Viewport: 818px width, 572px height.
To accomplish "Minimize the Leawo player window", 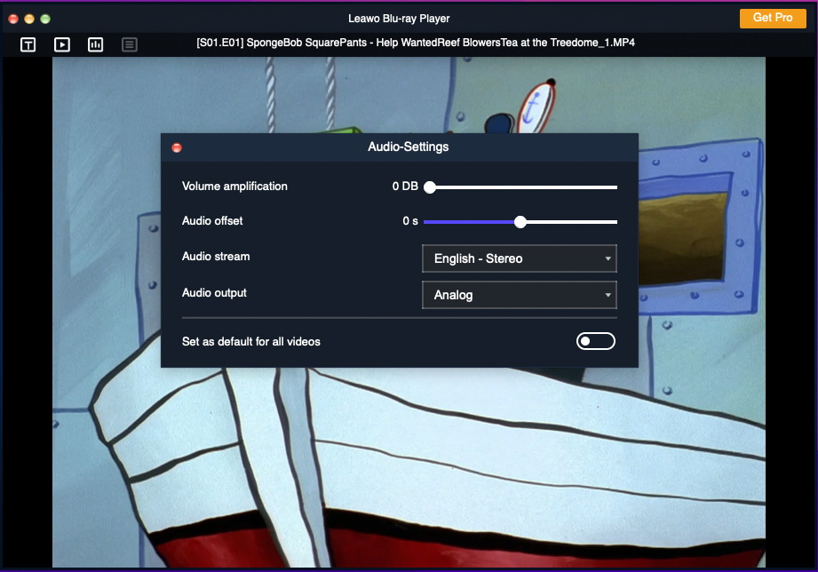I will (x=29, y=19).
